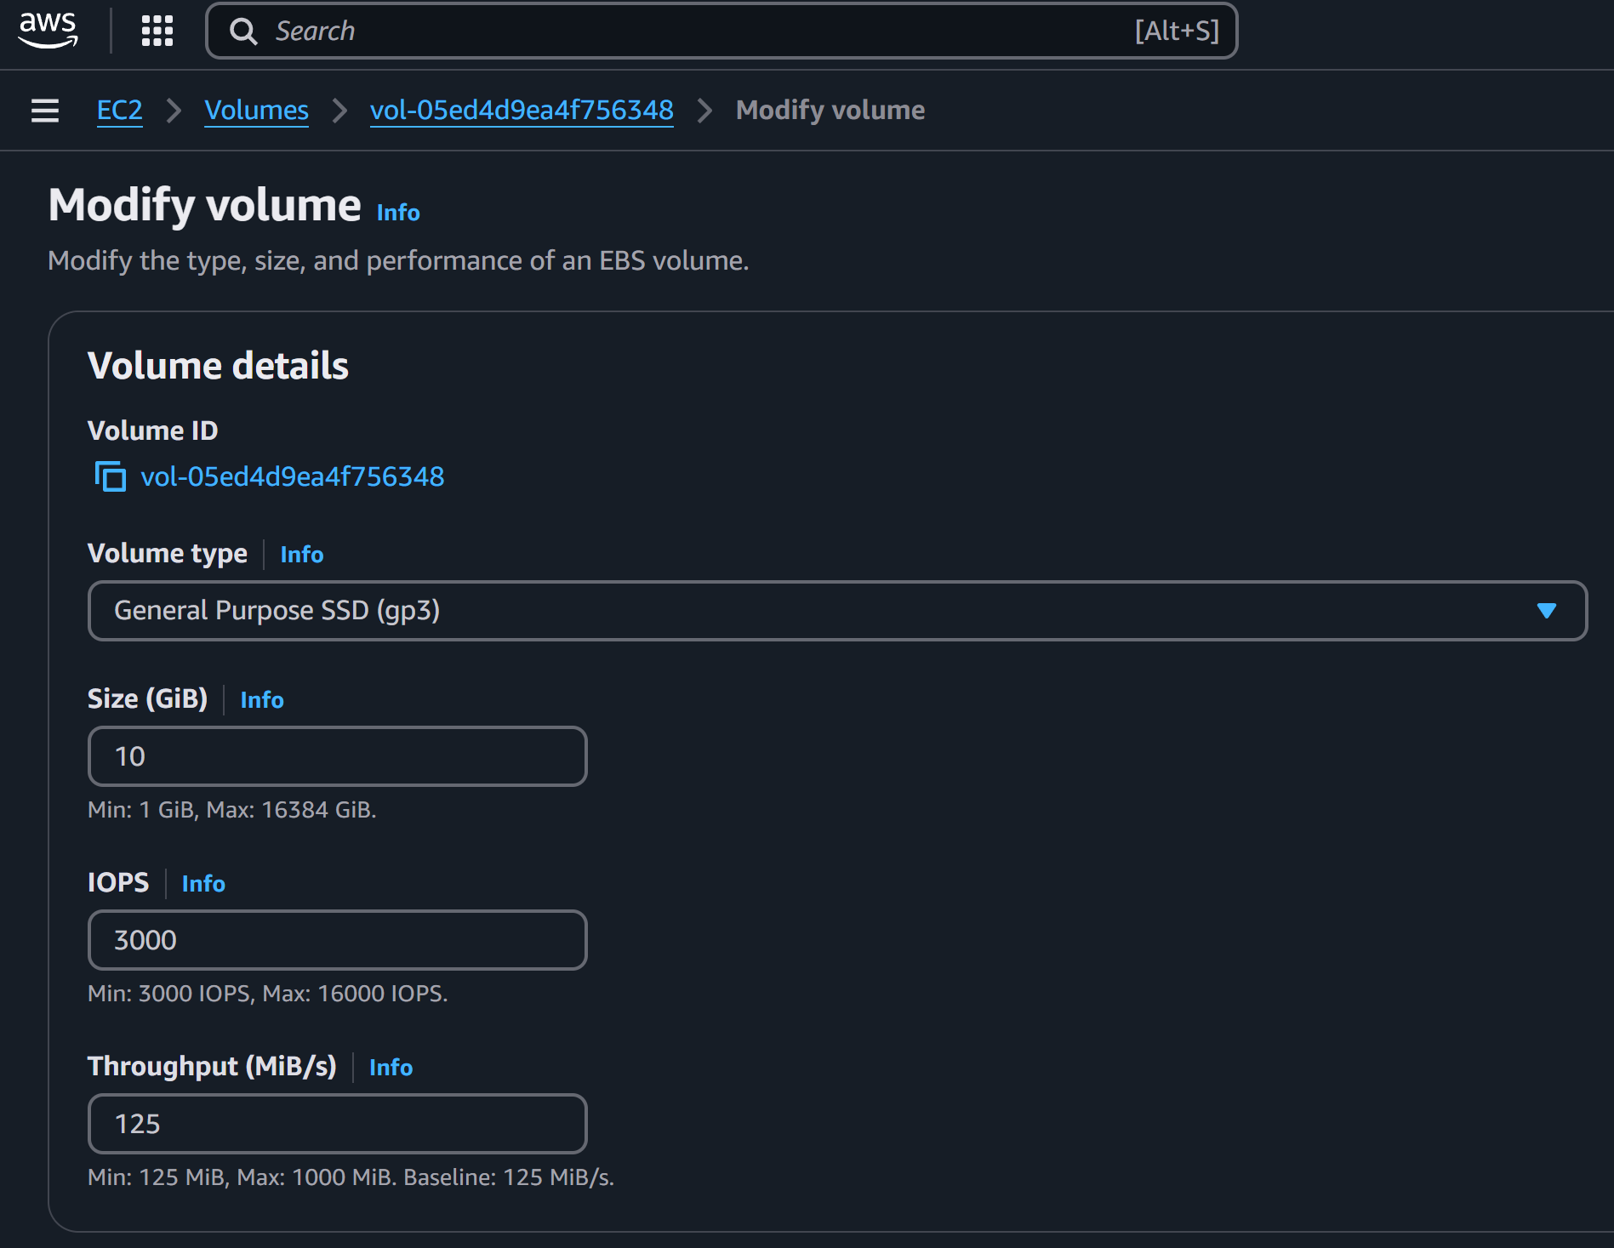Image resolution: width=1614 pixels, height=1248 pixels.
Task: Click Info next to Modify volume heading
Action: [396, 213]
